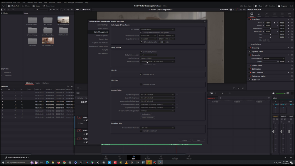Image resolution: width=295 pixels, height=166 pixels.
Task: Click the Update Lists button
Action: click(146, 114)
